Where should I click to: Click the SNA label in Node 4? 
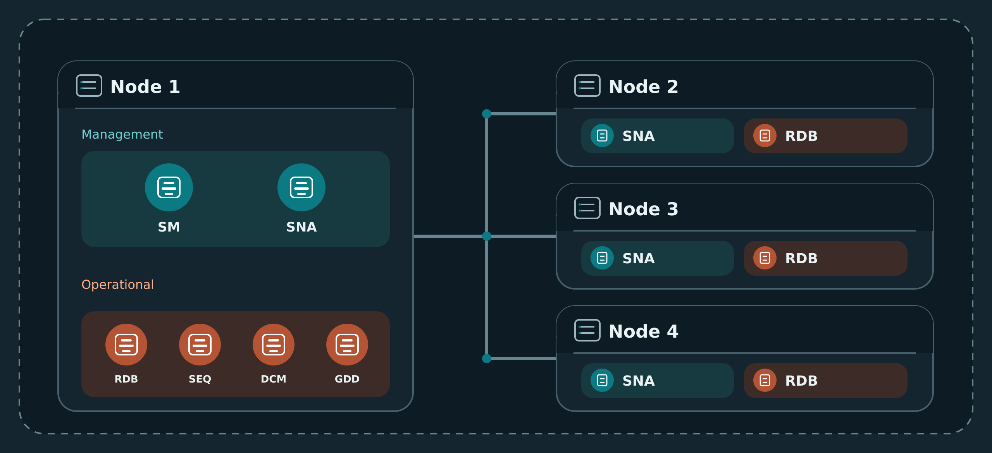[639, 381]
